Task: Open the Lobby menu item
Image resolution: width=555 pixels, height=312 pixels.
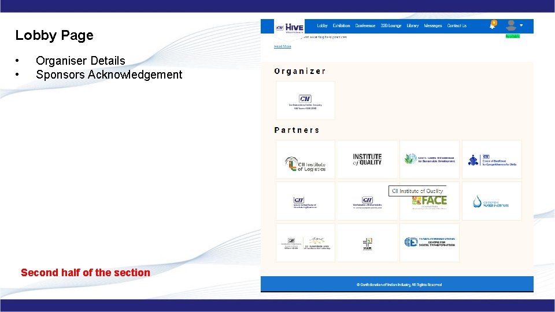Action: (x=322, y=26)
